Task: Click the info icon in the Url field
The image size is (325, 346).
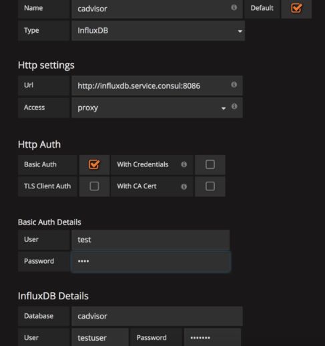Action: click(234, 85)
